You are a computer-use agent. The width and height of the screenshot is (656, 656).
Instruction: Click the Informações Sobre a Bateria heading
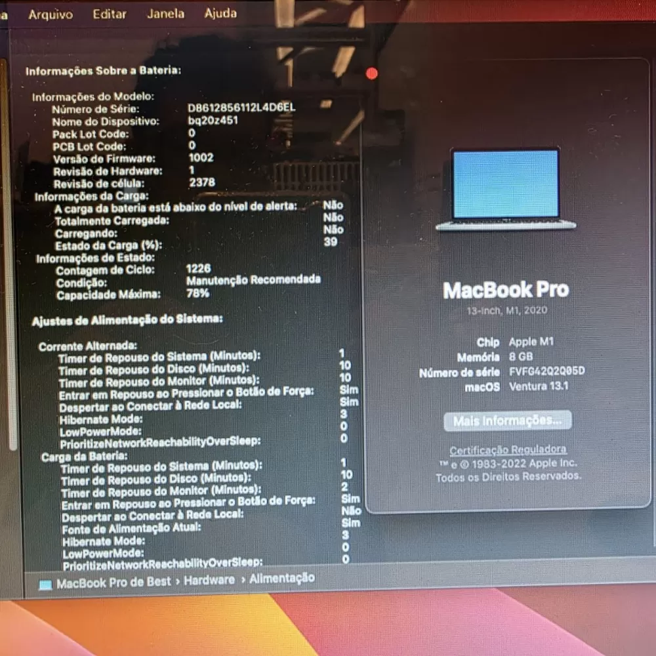click(104, 70)
